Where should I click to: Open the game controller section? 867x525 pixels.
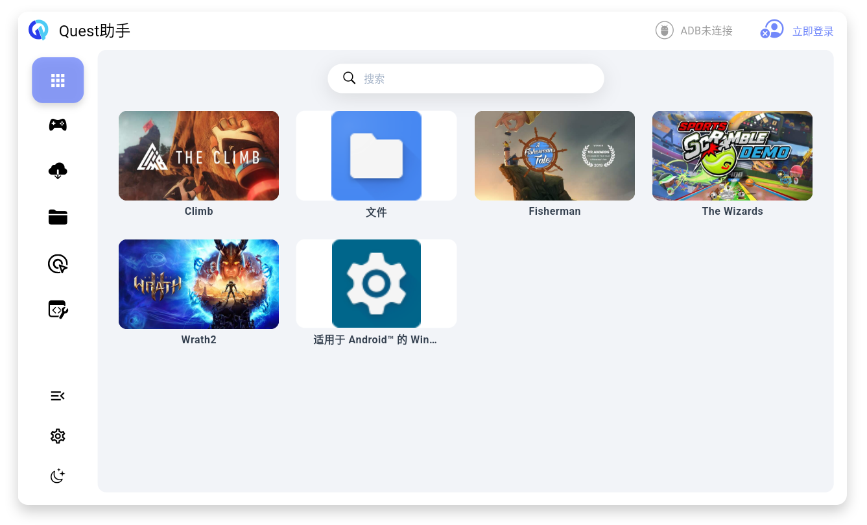pyautogui.click(x=58, y=125)
